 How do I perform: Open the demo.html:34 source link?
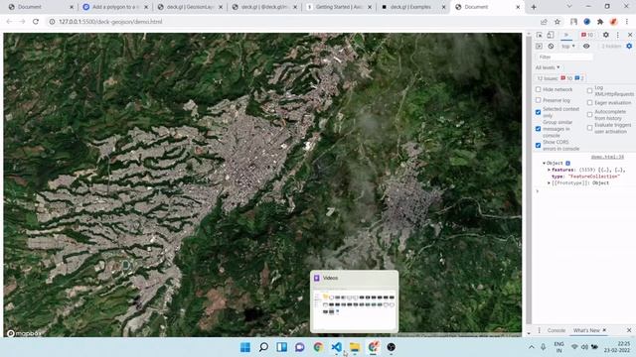point(607,157)
